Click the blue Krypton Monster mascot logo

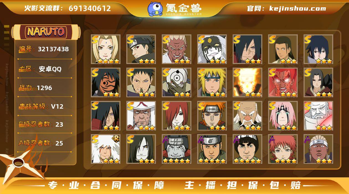tap(155, 9)
